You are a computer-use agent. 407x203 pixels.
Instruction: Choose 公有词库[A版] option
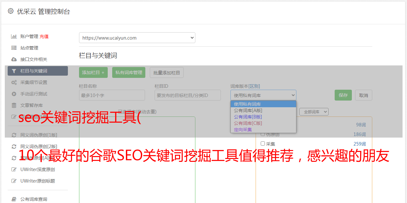[x=263, y=110]
